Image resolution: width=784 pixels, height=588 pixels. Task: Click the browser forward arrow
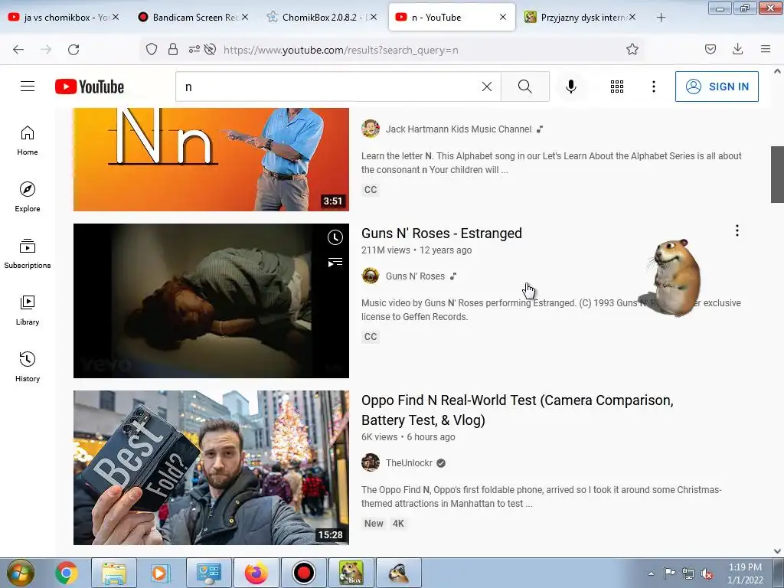coord(46,50)
